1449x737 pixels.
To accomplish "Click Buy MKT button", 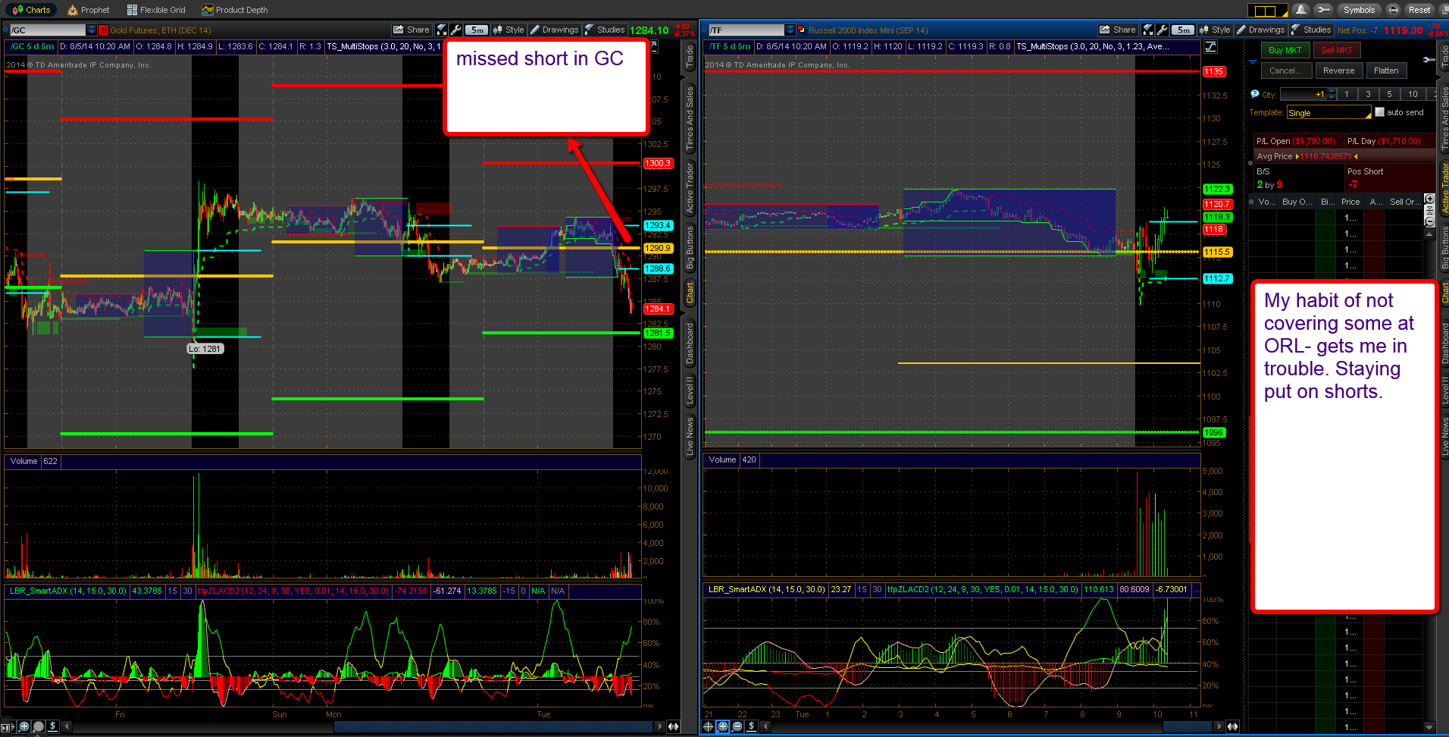I will pos(1285,50).
